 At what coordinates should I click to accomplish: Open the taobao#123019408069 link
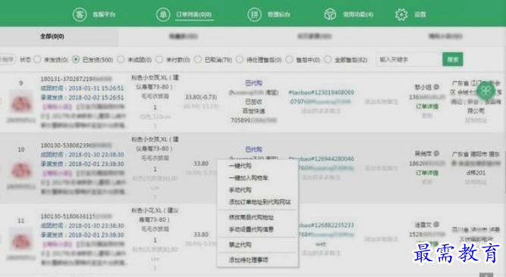(321, 92)
